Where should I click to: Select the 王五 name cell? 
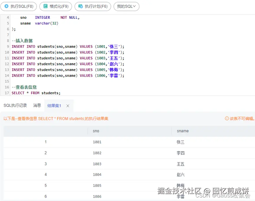(x=180, y=164)
